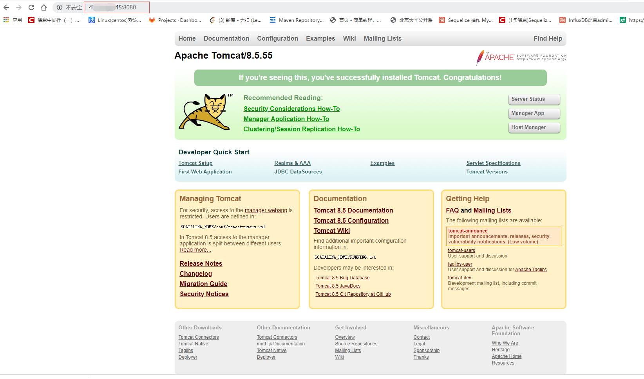Reload the page with refresh icon
This screenshot has height=379, width=644.
31,7
